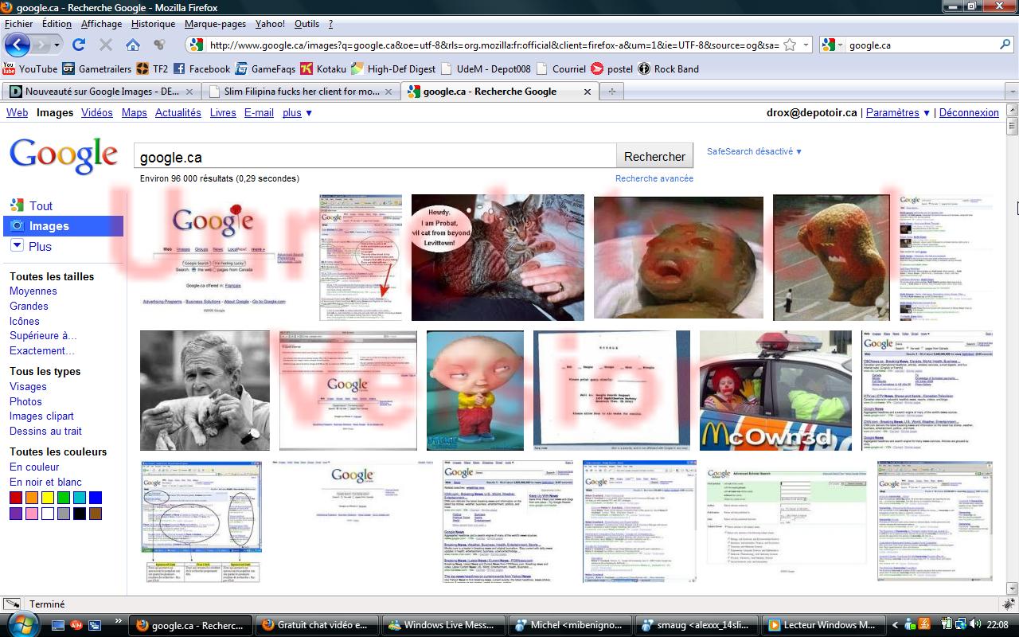Bookmark this page with the star icon
1019x637 pixels.
click(790, 45)
